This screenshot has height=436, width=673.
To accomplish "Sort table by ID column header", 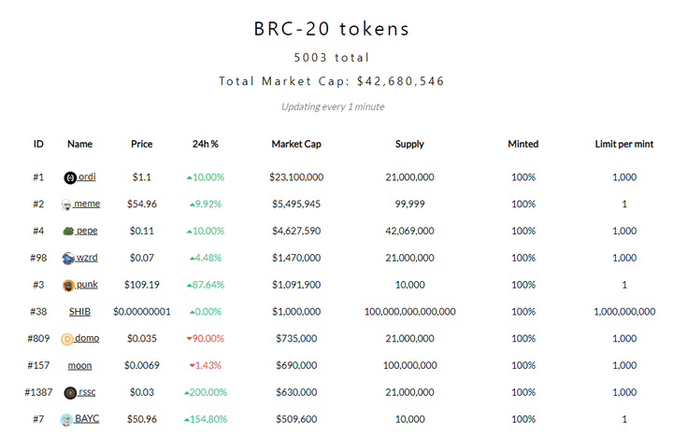I will click(38, 144).
